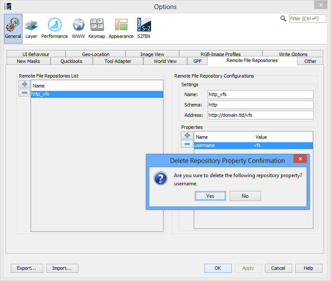
Task: Open the Keymap options category
Action: click(97, 28)
